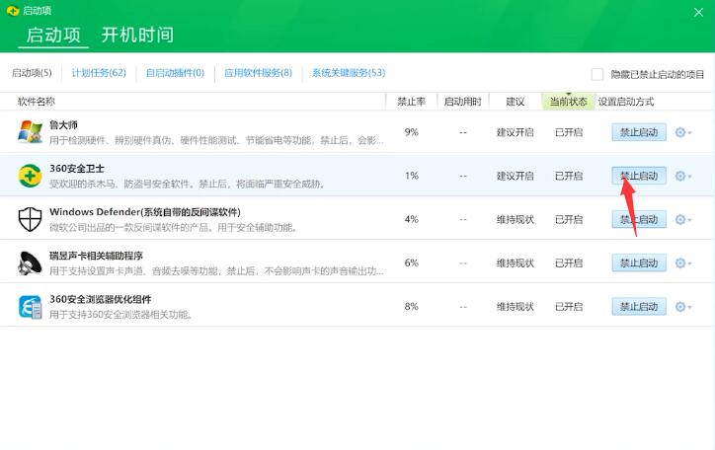715x450 pixels.
Task: Click the 9% 禁止率 value
Action: (x=411, y=132)
